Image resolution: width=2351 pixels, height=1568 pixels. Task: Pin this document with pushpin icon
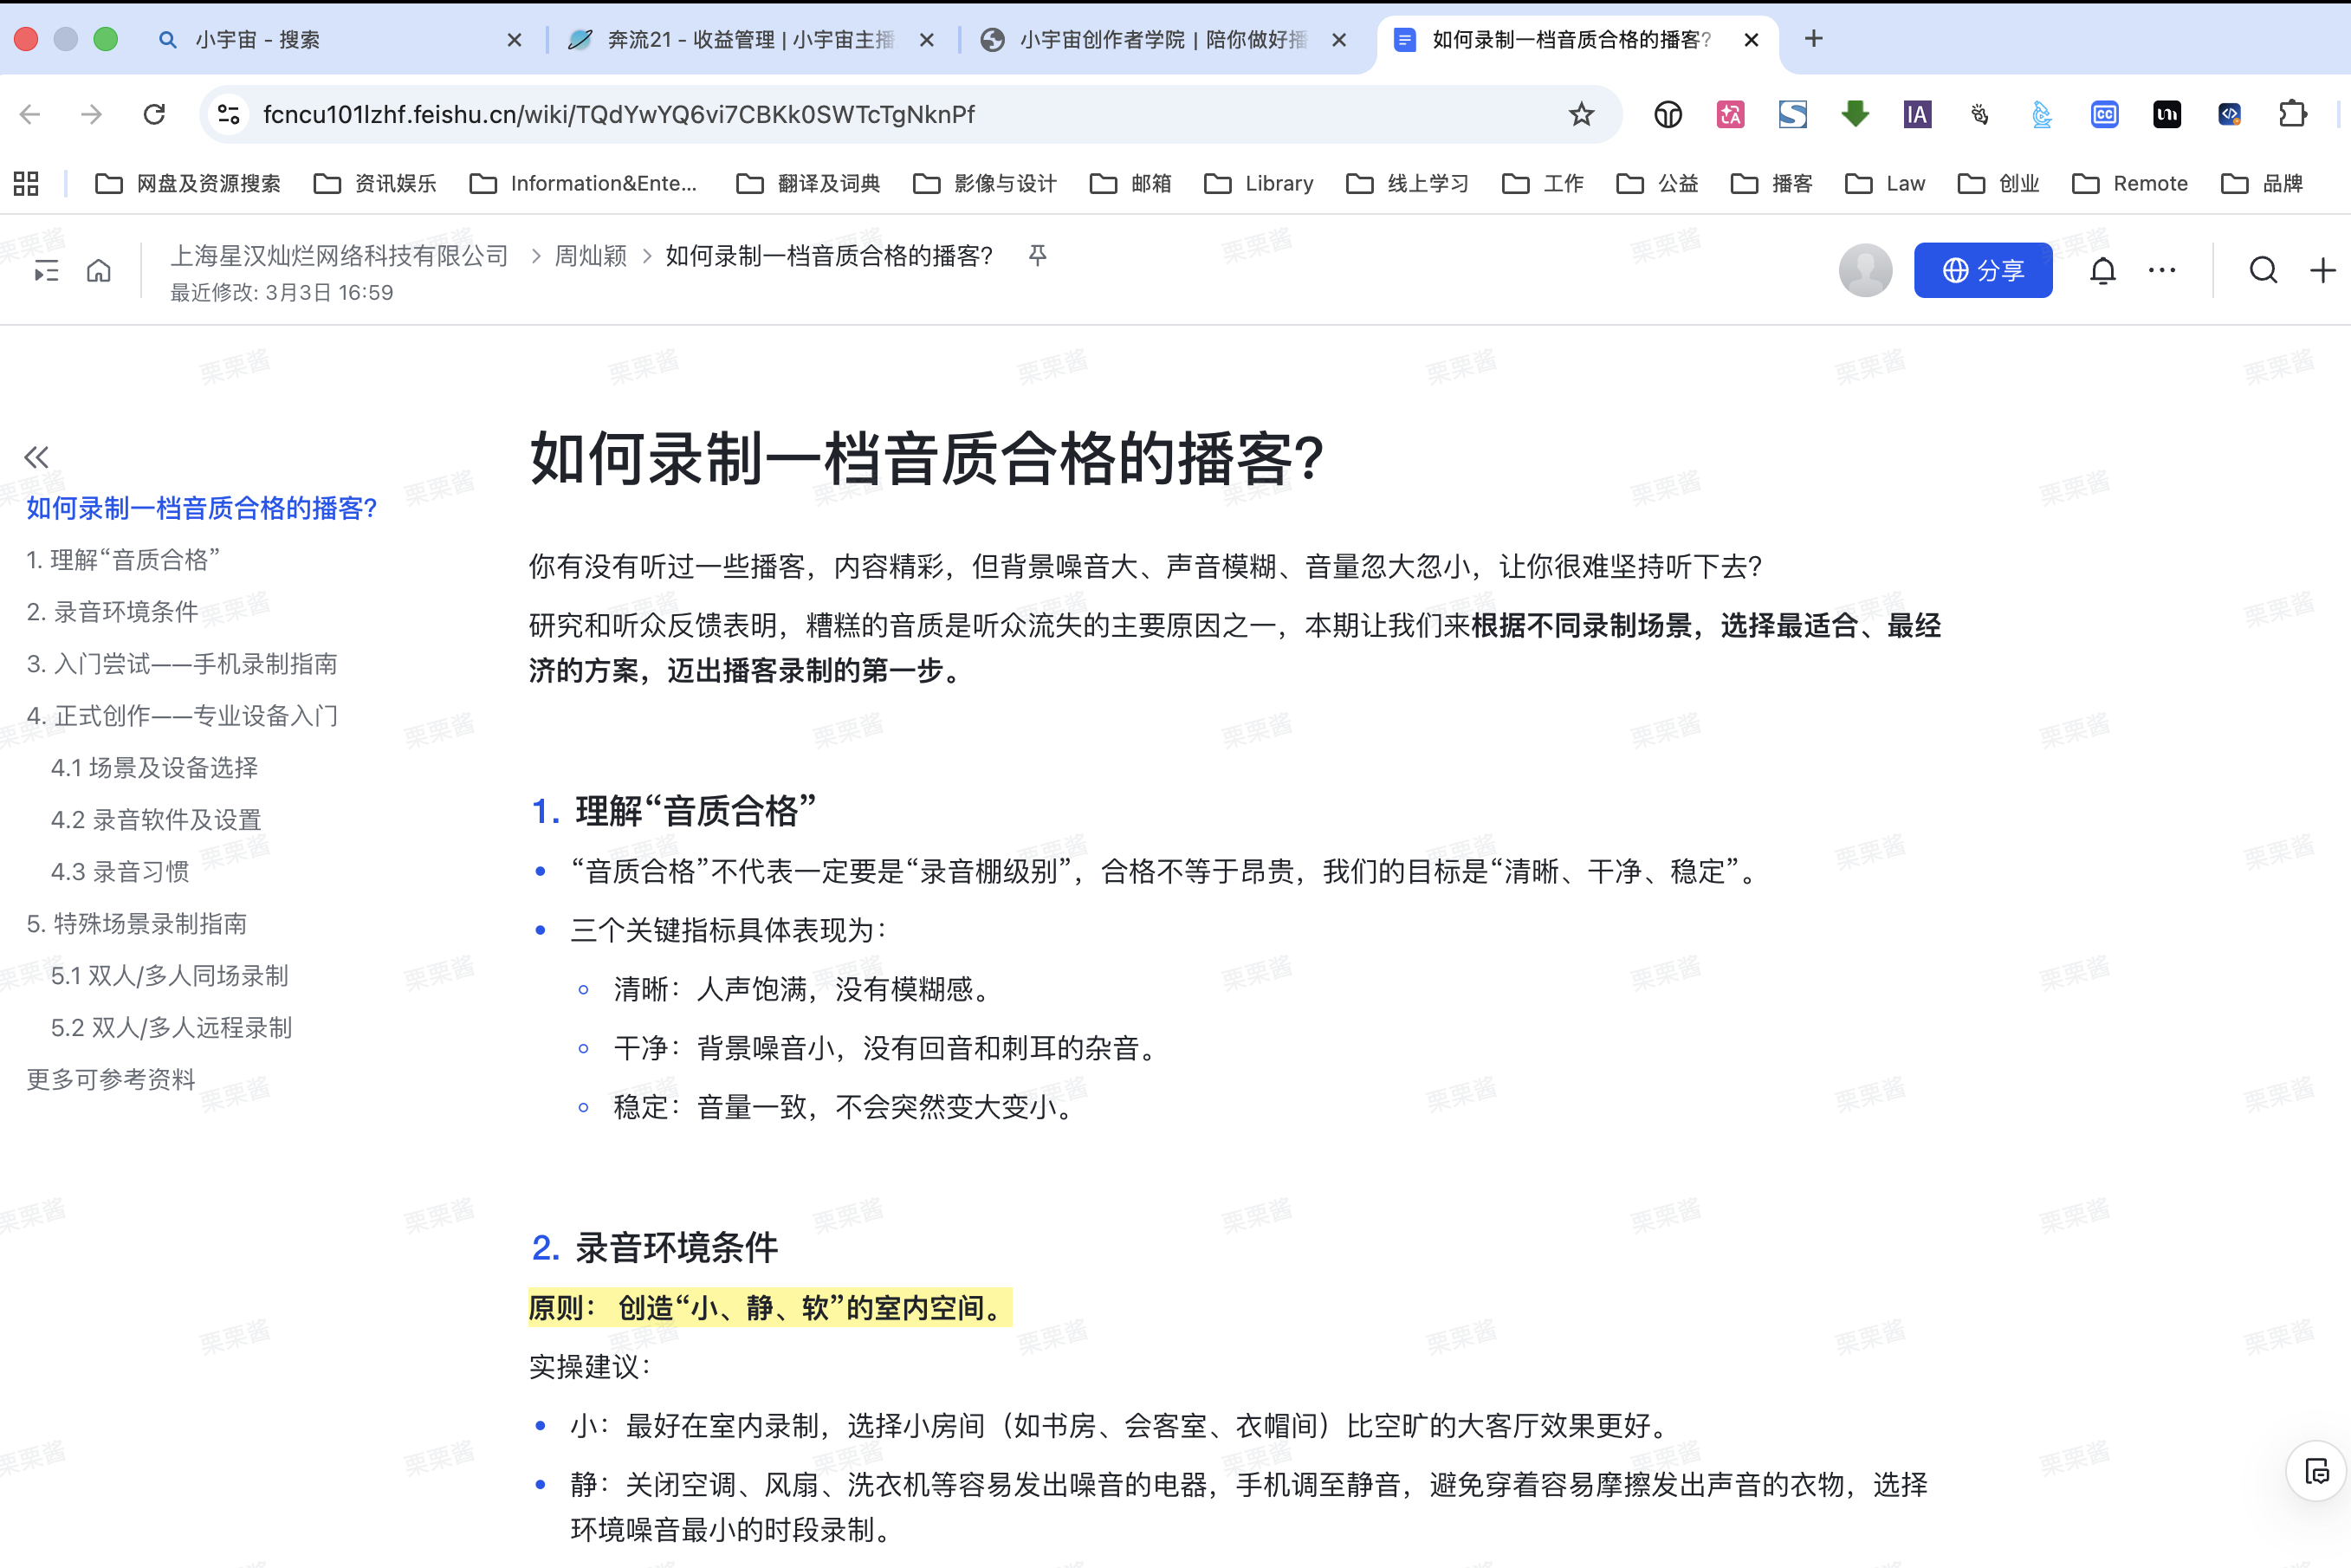pyautogui.click(x=1038, y=256)
